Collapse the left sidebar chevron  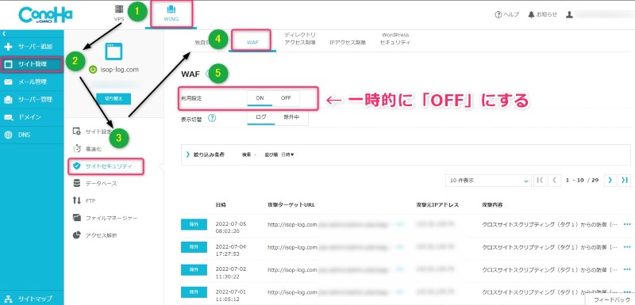pyautogui.click(x=4, y=34)
